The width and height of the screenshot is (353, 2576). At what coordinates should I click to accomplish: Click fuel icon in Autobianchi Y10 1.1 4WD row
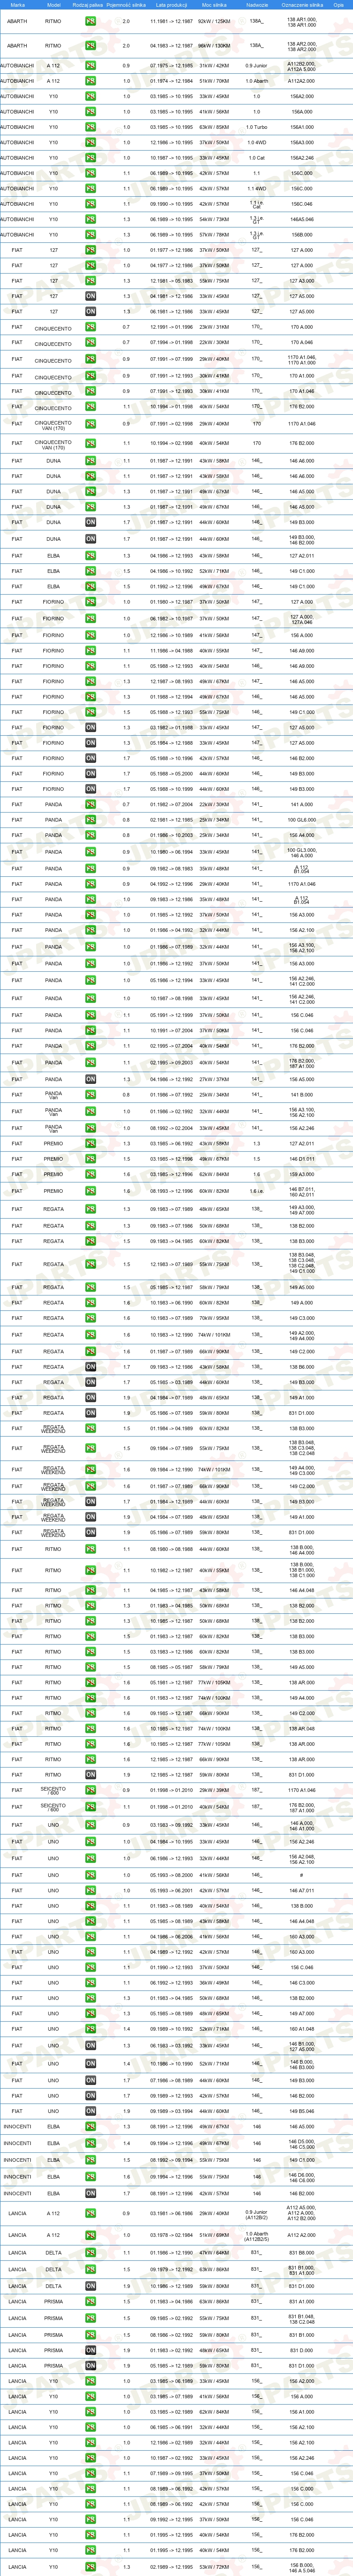coord(91,188)
